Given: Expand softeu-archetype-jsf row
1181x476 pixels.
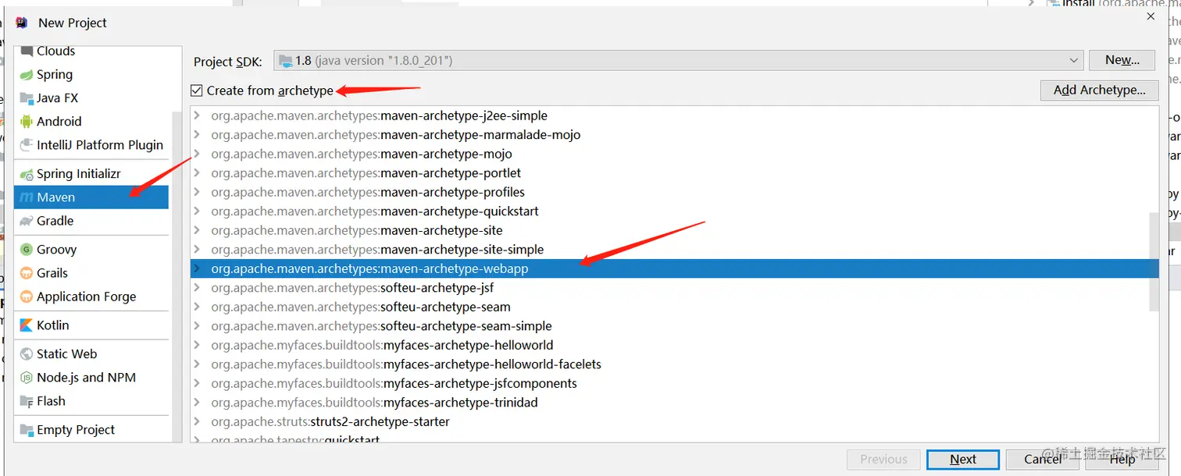Looking at the screenshot, I should [197, 288].
